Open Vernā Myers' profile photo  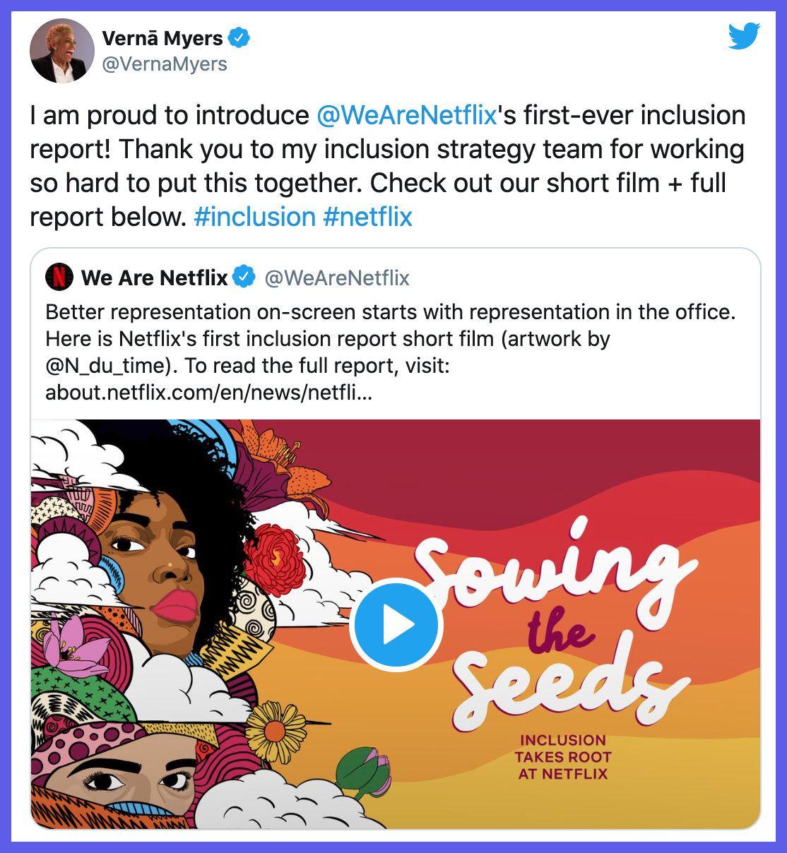[62, 51]
